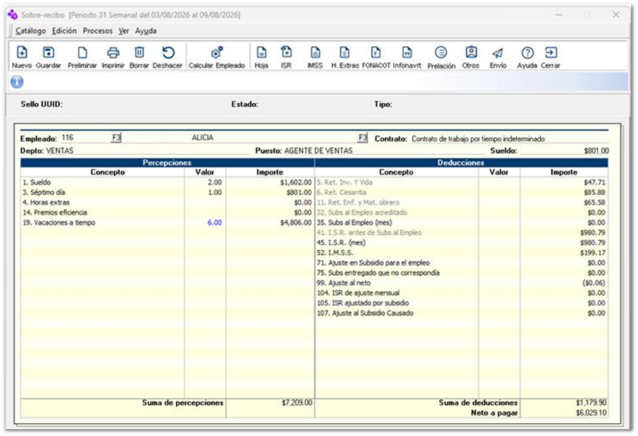Click '5. Ret. Inv. Y Vida' row
The height and width of the screenshot is (436, 638).
pyautogui.click(x=461, y=182)
